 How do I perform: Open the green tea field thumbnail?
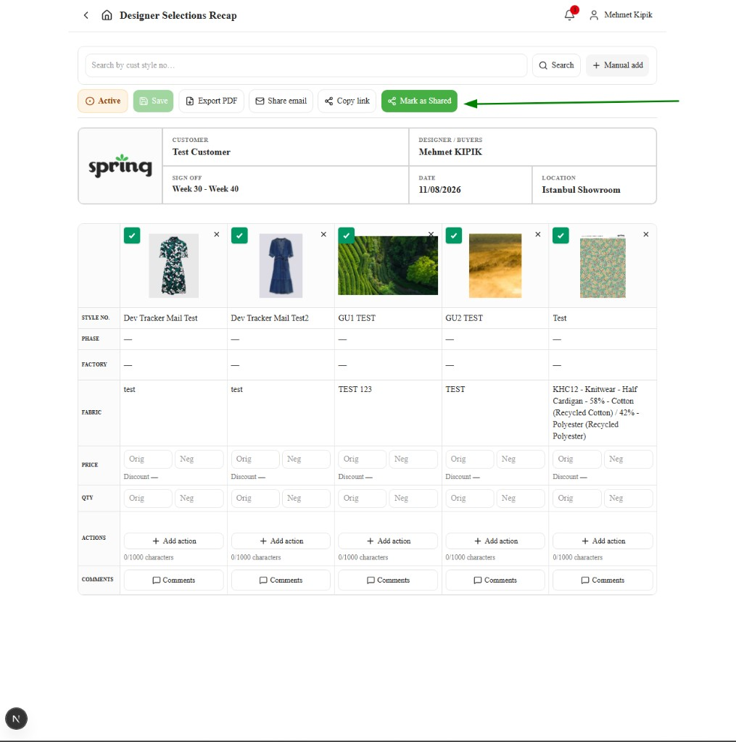(x=388, y=265)
